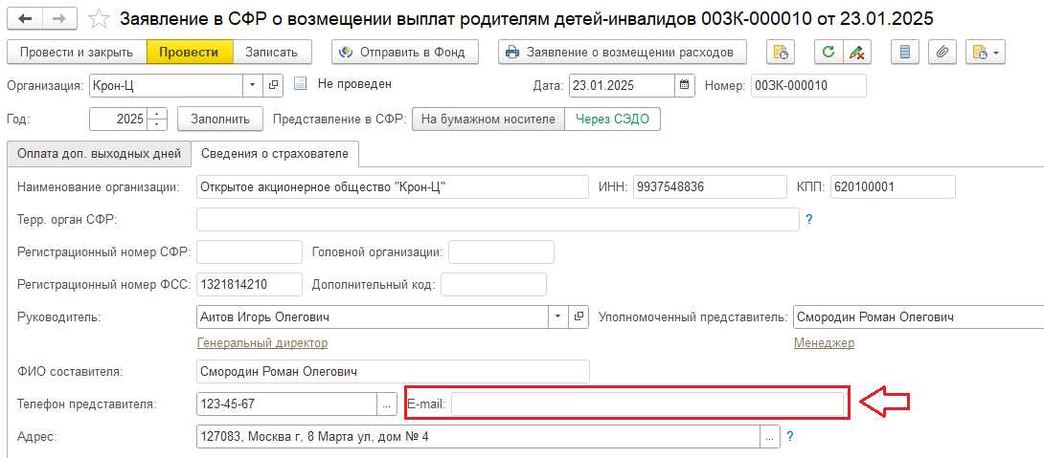Screen dimensions: 1044x458
Task: Click the Заполнить button
Action: [220, 120]
